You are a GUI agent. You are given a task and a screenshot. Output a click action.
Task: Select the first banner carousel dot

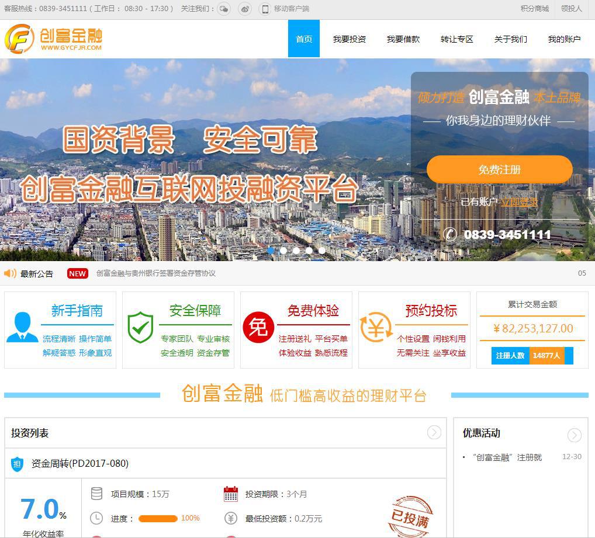coord(271,251)
